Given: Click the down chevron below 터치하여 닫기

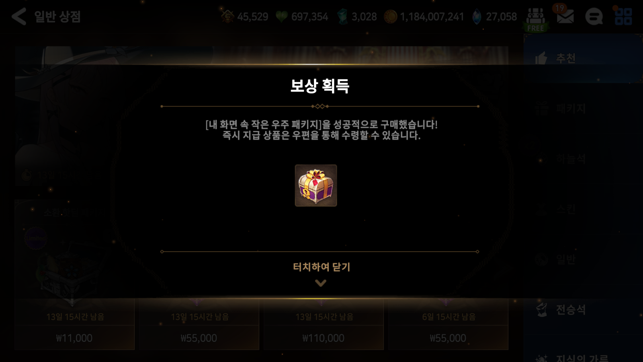Looking at the screenshot, I should 321,283.
